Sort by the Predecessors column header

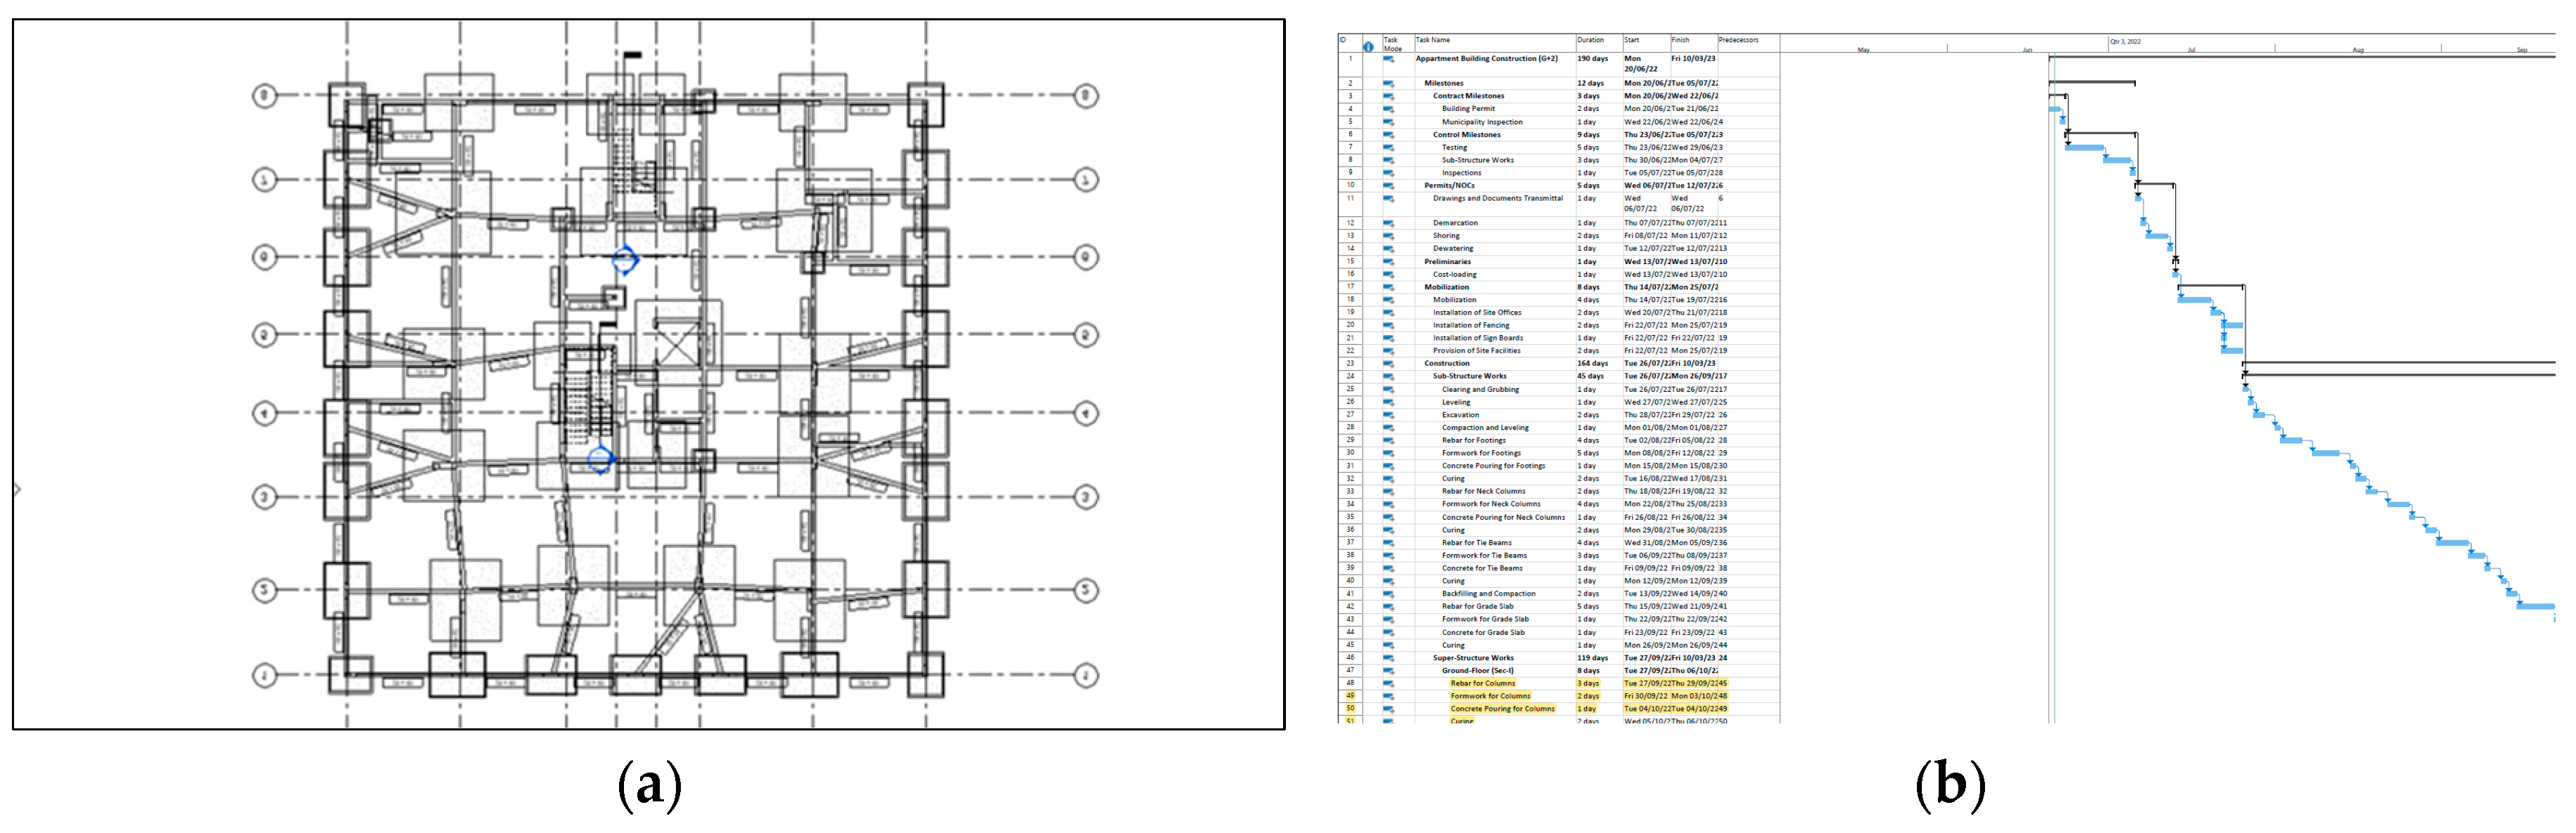tap(1738, 40)
